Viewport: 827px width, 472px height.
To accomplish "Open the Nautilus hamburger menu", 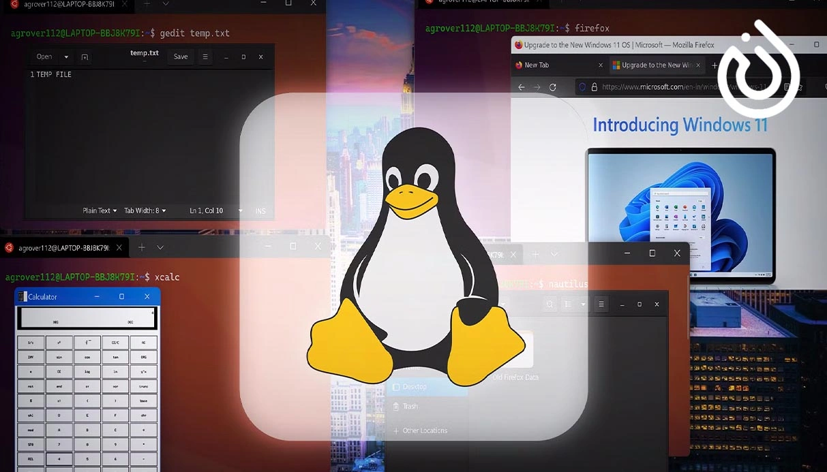I will coord(601,304).
